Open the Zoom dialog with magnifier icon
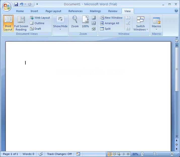The width and height of the screenshot is (180, 157). tap(75, 22)
